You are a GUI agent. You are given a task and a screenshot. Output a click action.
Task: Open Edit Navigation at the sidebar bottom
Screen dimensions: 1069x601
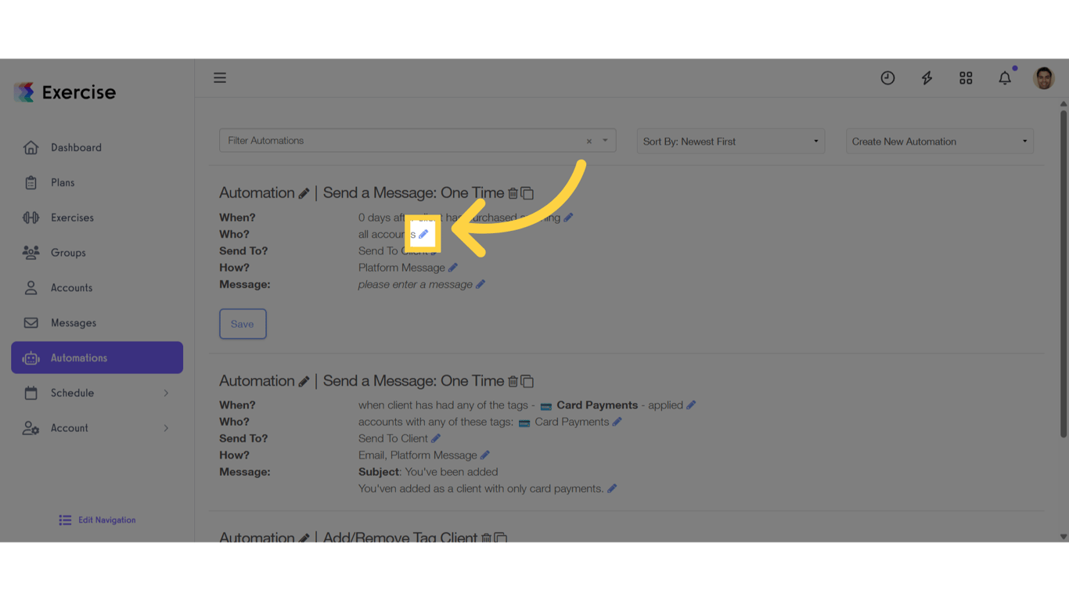click(96, 520)
